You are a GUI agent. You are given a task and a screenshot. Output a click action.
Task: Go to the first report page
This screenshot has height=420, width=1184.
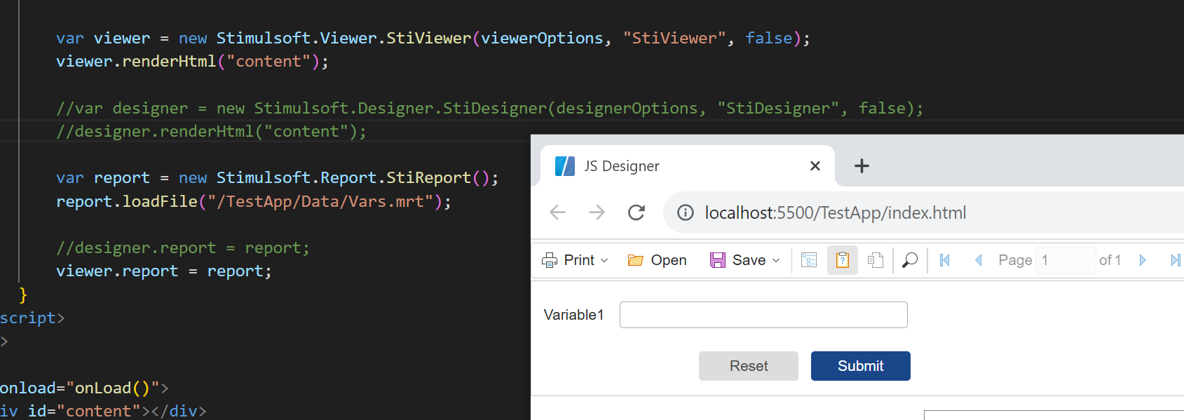pos(944,260)
